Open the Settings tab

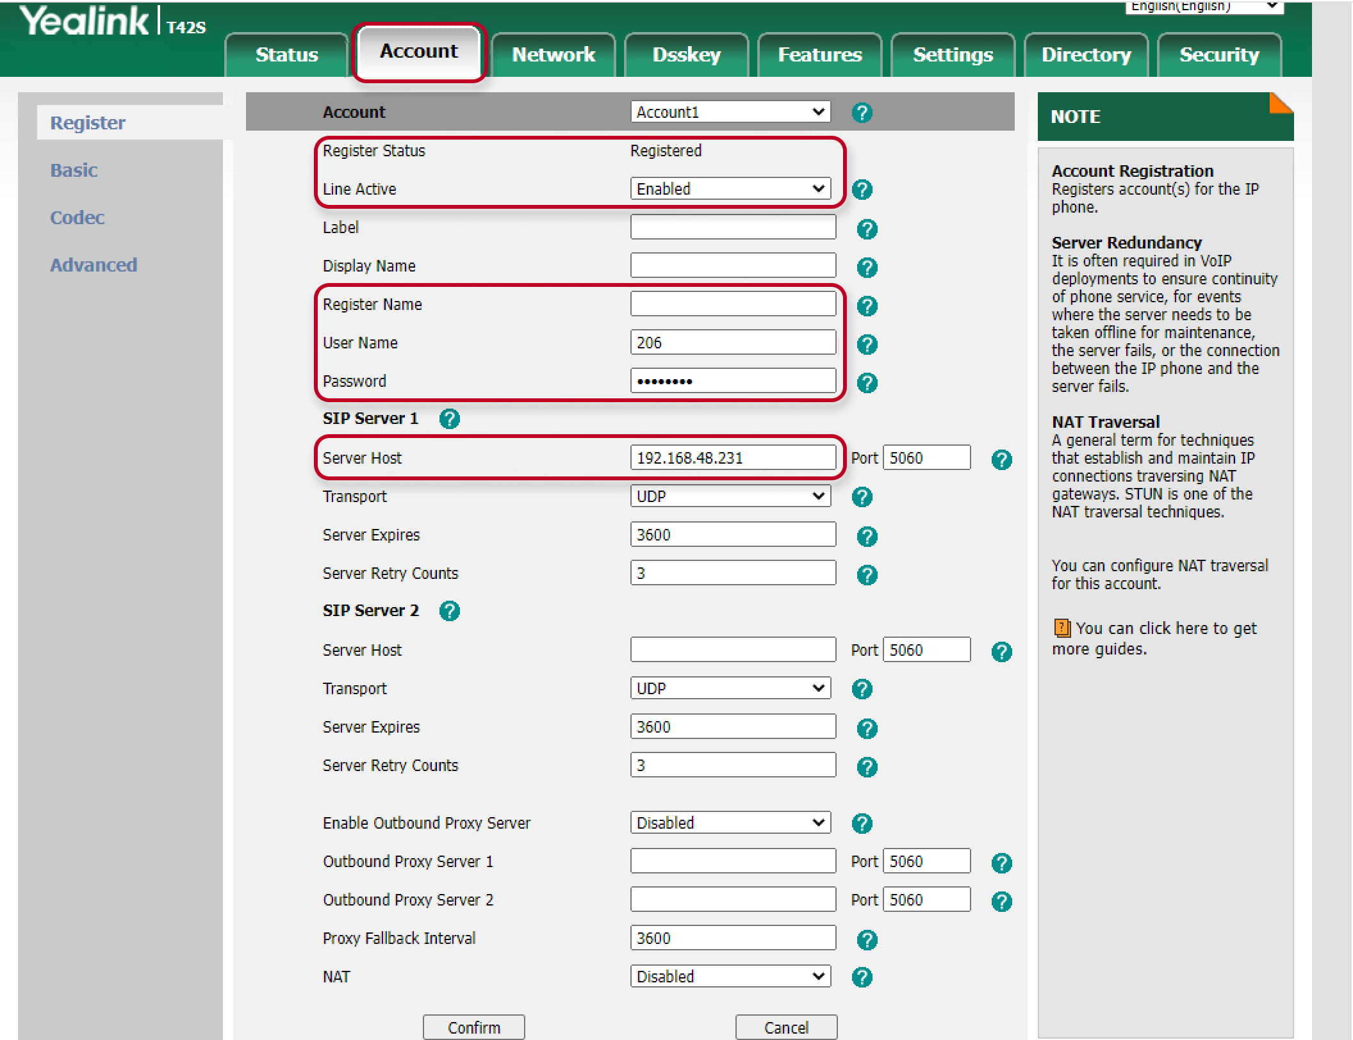[953, 55]
